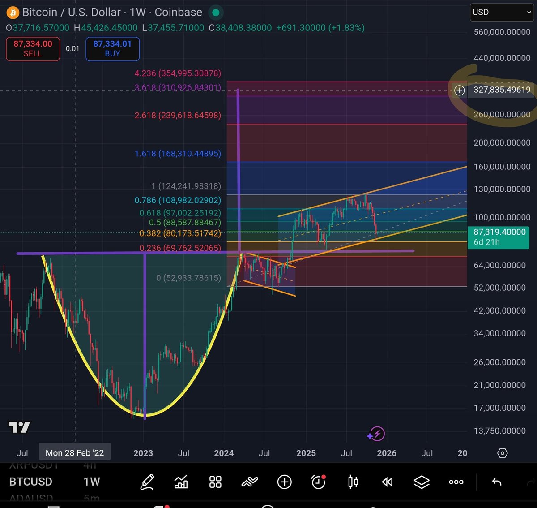Click the green 87,319.40 countdown price label
Image resolution: width=537 pixels, height=508 pixels.
[499, 237]
